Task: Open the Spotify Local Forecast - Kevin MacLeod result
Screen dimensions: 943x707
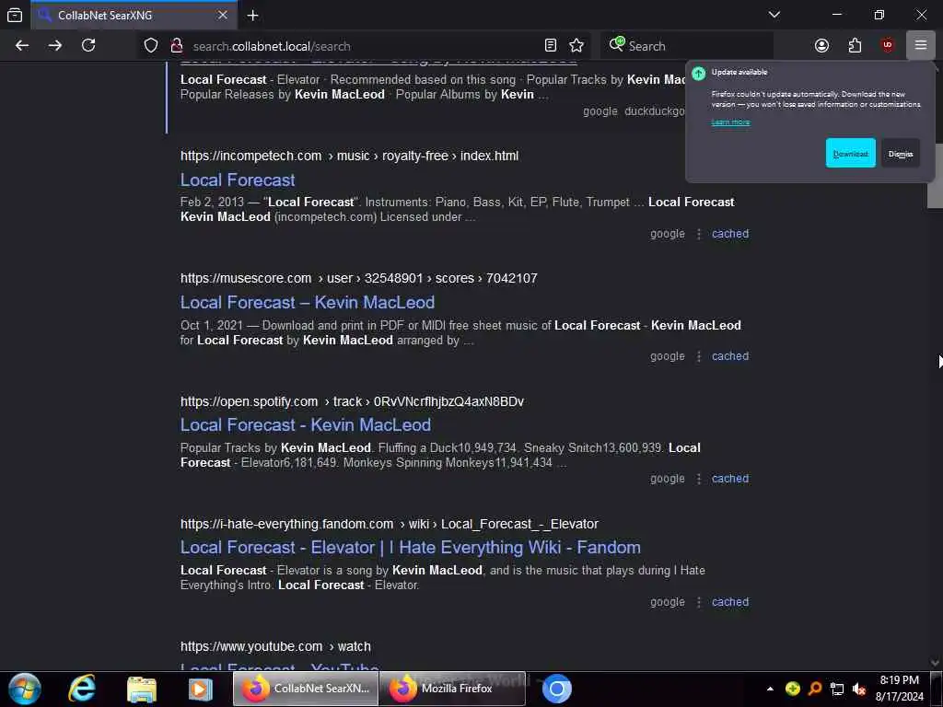Action: click(x=306, y=425)
